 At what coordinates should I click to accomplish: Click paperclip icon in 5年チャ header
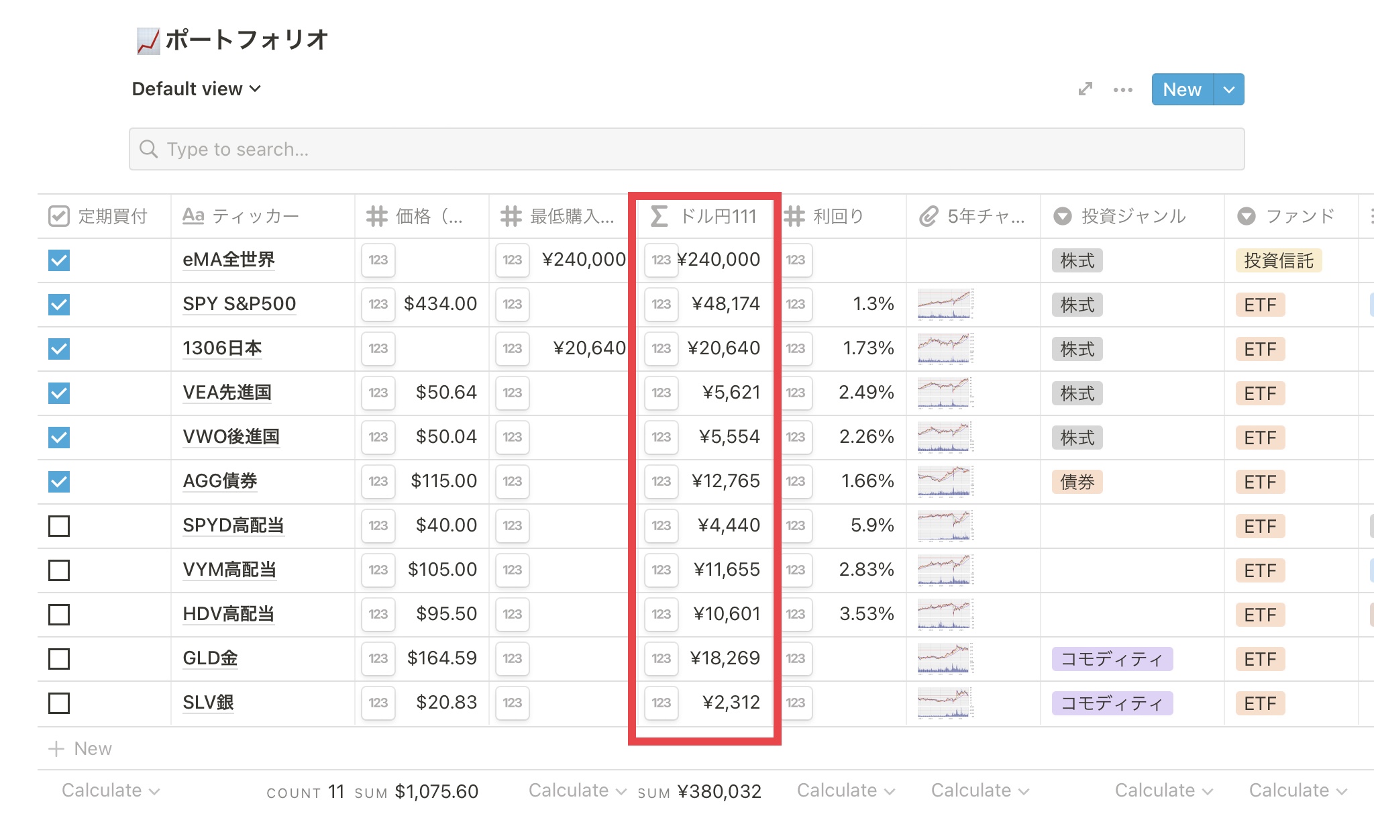[x=929, y=216]
